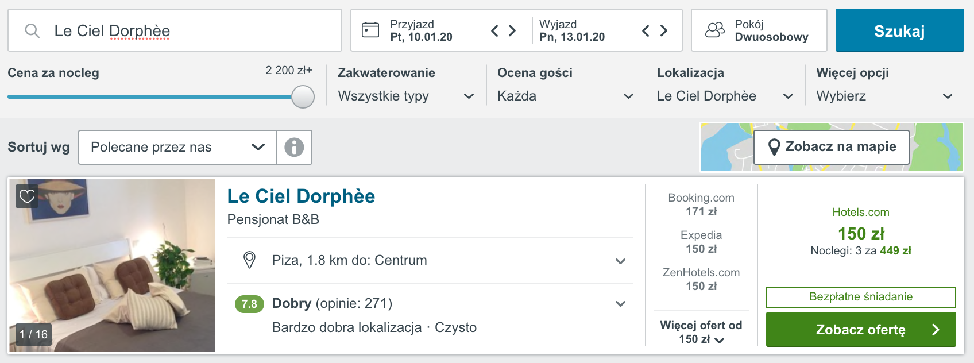Click the Bezpłatne śniadanie badge
Image resolution: width=974 pixels, height=363 pixels.
click(x=861, y=297)
